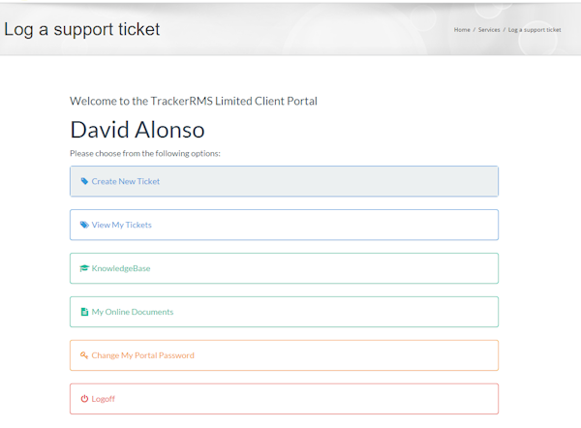Click the double-tags icon beside View My Tickets
Screen dimensions: 581x428
[84, 225]
